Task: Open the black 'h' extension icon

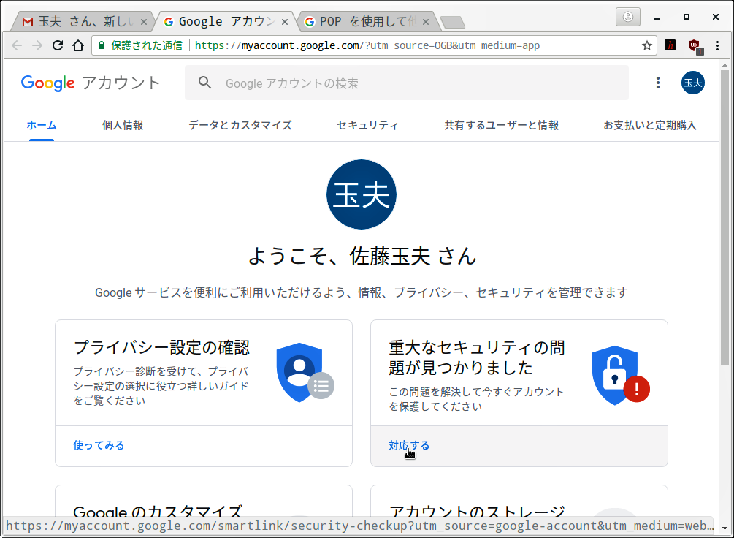Action: coord(670,45)
